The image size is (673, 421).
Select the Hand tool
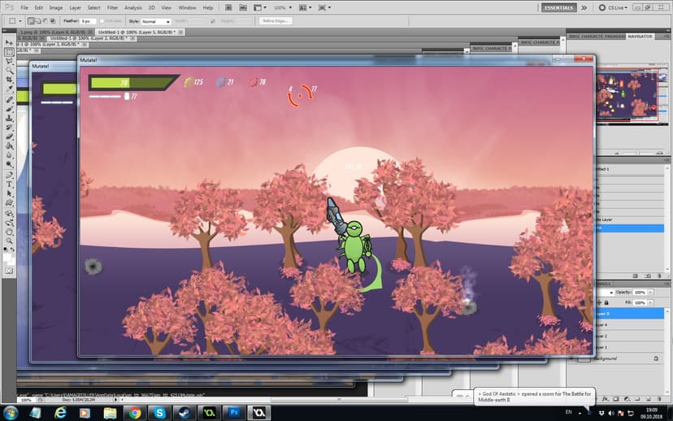[x=9, y=232]
